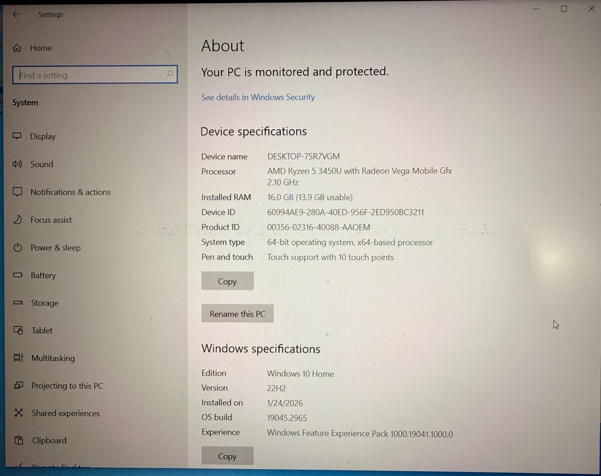
Task: Click the 16.0 GB (13.9 GB usable) value
Action: pyautogui.click(x=310, y=197)
